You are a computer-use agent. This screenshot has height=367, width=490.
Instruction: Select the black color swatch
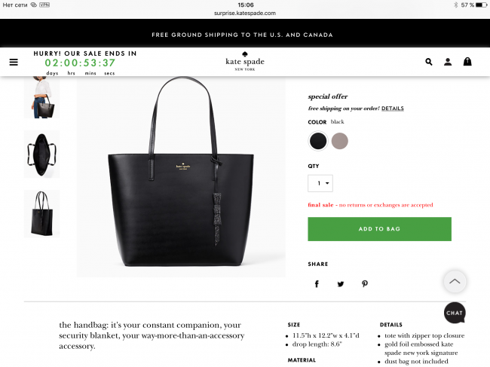click(318, 141)
